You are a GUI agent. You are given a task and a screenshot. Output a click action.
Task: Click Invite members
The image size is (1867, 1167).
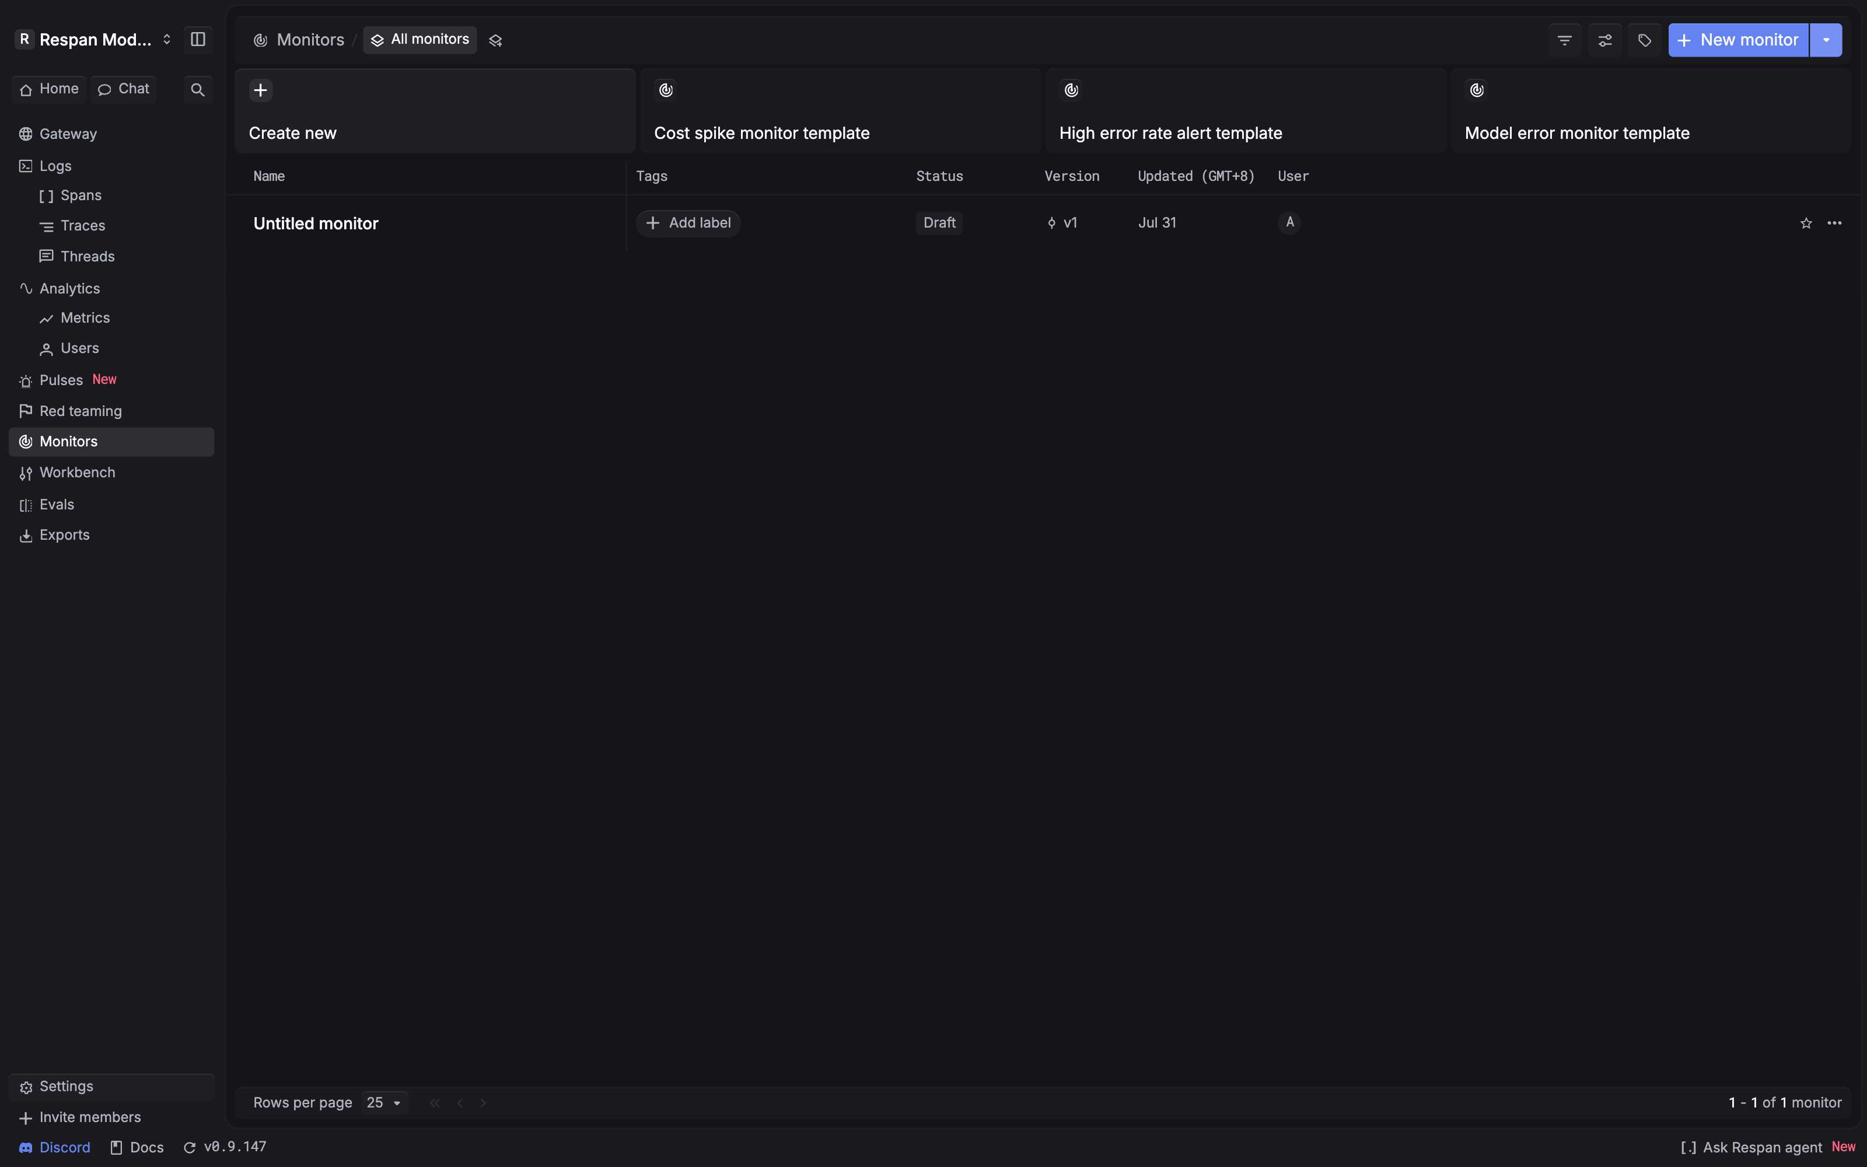[x=112, y=1117]
